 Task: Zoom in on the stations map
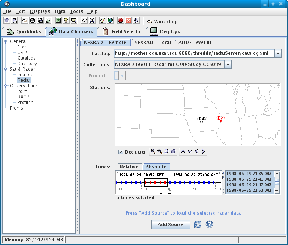(x=153, y=151)
